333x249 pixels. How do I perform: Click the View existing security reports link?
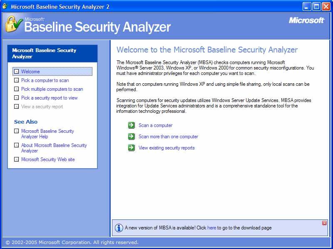tap(166, 148)
